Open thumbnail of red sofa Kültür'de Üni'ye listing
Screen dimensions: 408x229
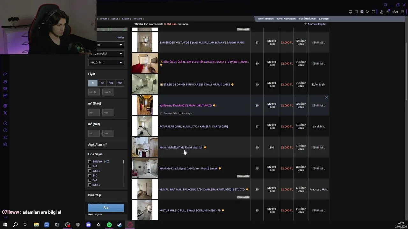click(145, 63)
